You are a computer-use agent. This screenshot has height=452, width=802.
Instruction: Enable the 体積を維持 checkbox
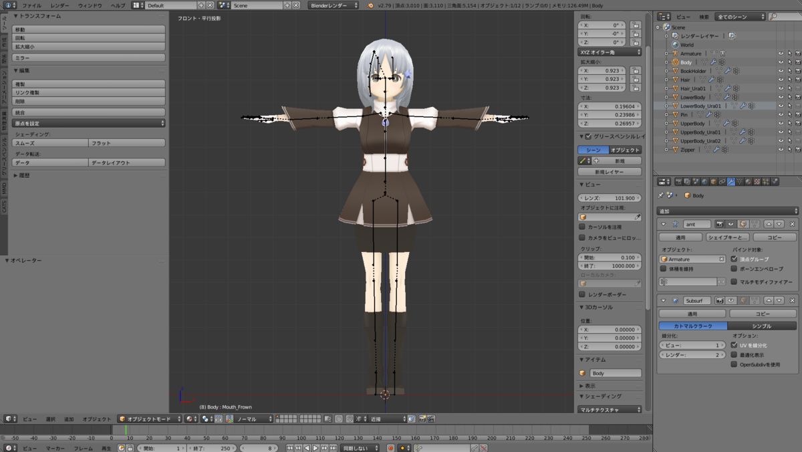click(663, 269)
